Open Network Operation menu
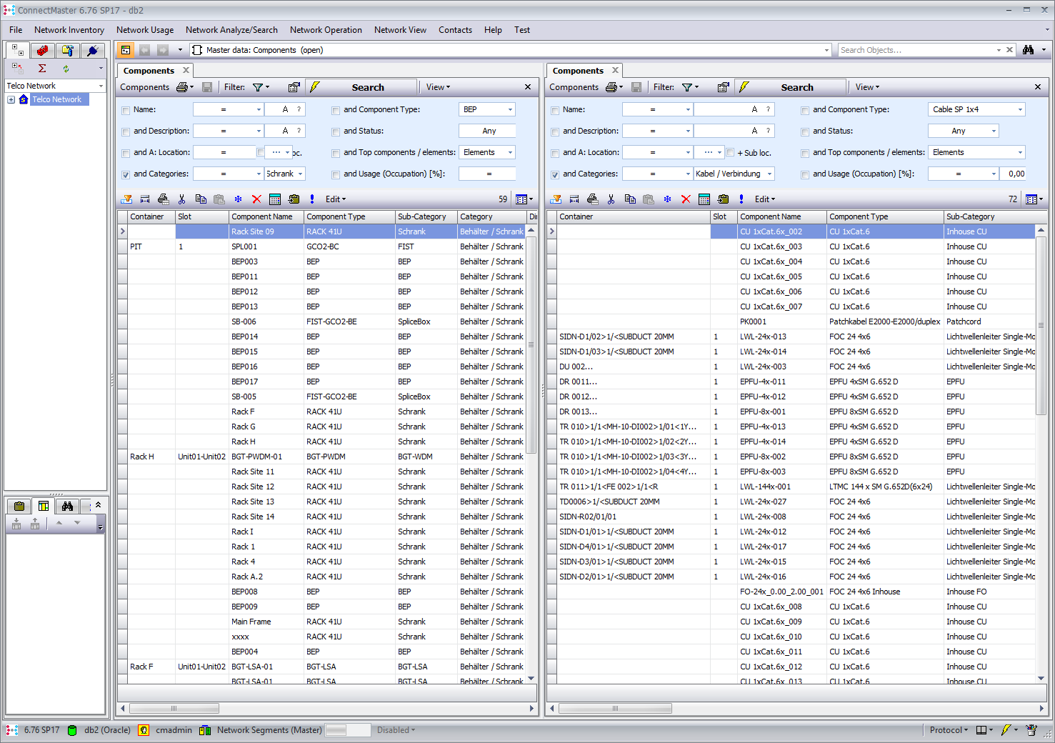This screenshot has height=743, width=1055. (326, 30)
